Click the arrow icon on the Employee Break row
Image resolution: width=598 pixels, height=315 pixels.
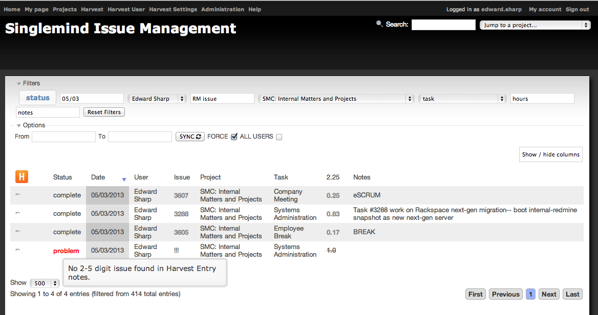click(x=18, y=232)
